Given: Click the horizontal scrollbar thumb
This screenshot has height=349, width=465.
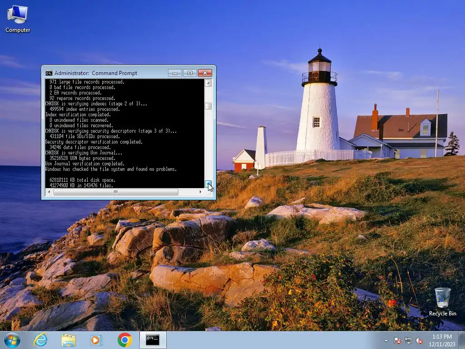Looking at the screenshot, I should [116, 192].
